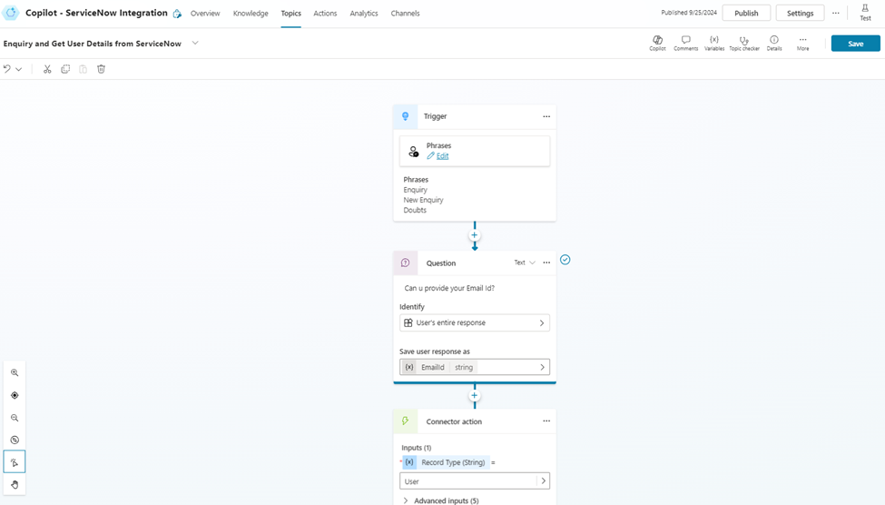The height and width of the screenshot is (505, 885).
Task: Open the Question type Text dropdown
Action: click(525, 262)
